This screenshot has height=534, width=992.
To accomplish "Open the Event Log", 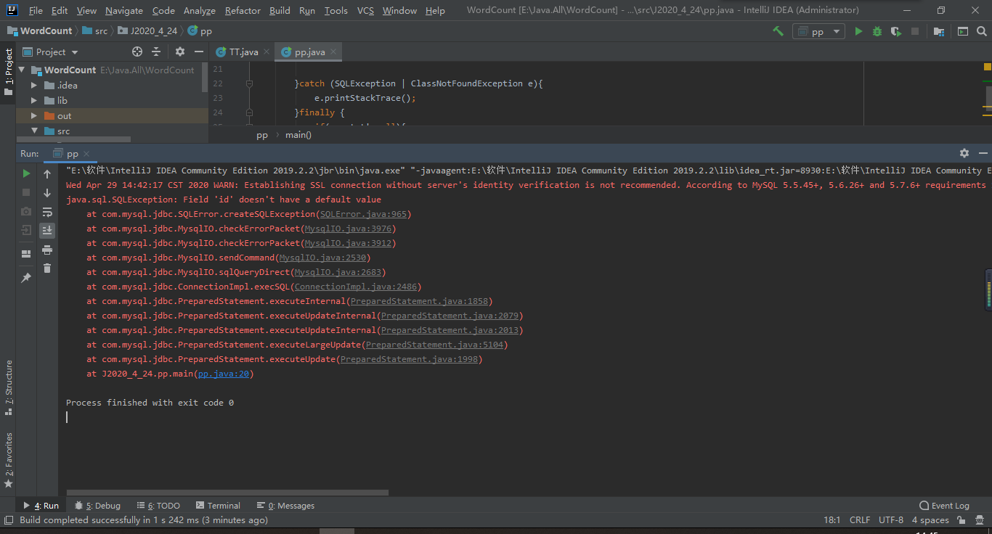I will pyautogui.click(x=944, y=506).
